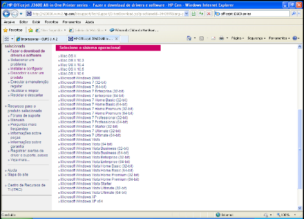
Task: Select Microsoft Windows 2000 operating system
Action: [80, 78]
